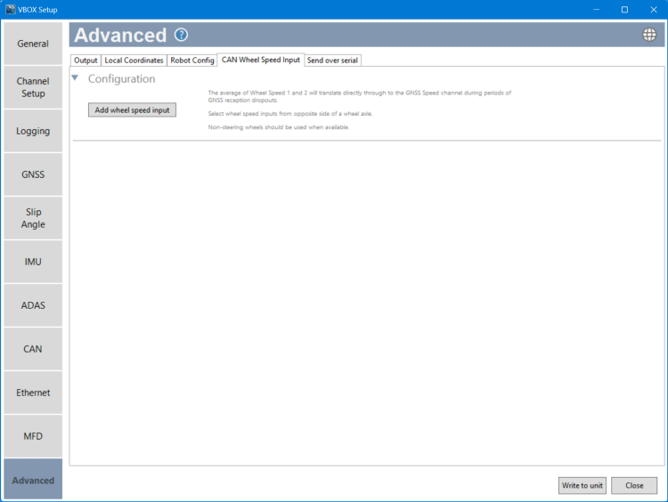Select the Robot Config tab

(x=192, y=61)
